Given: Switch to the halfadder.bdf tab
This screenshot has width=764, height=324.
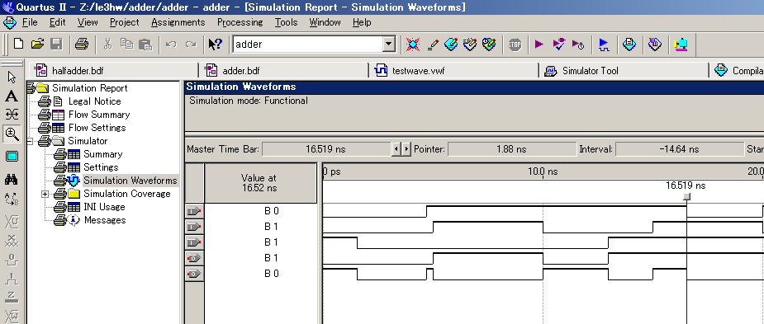Looking at the screenshot, I should [112, 71].
